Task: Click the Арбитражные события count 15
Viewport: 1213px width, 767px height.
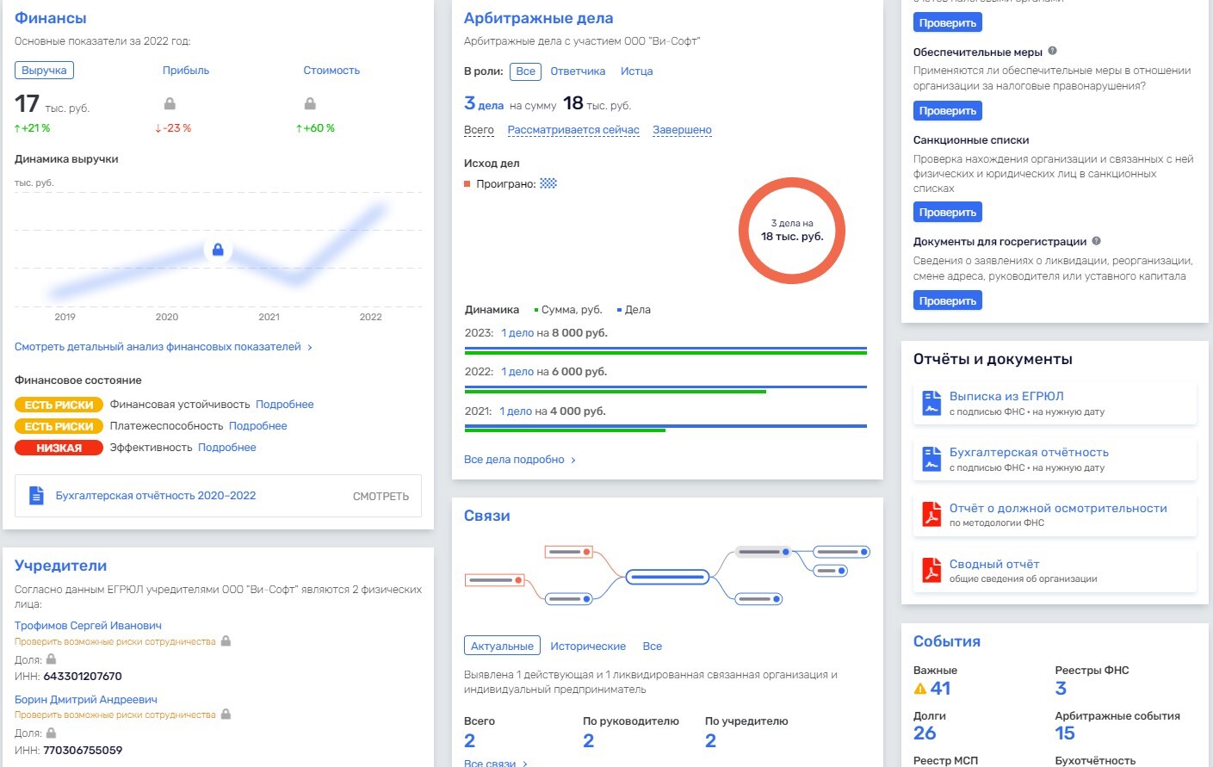Action: click(x=1065, y=733)
